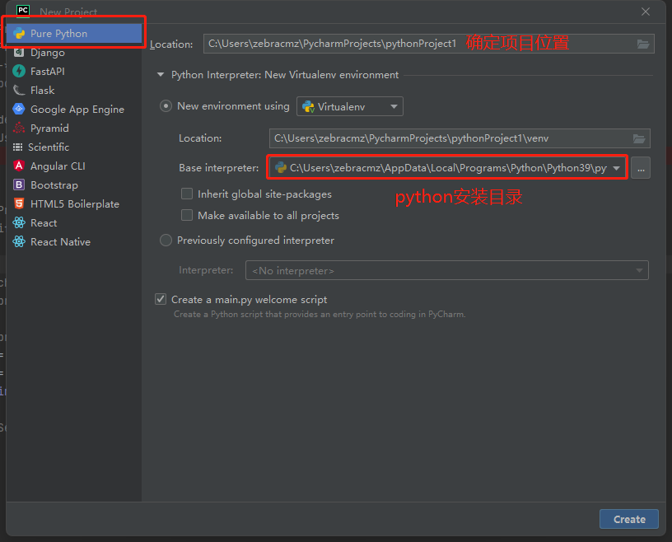Screen dimensions: 672x542
Task: Select the Django label
Action: [x=48, y=53]
